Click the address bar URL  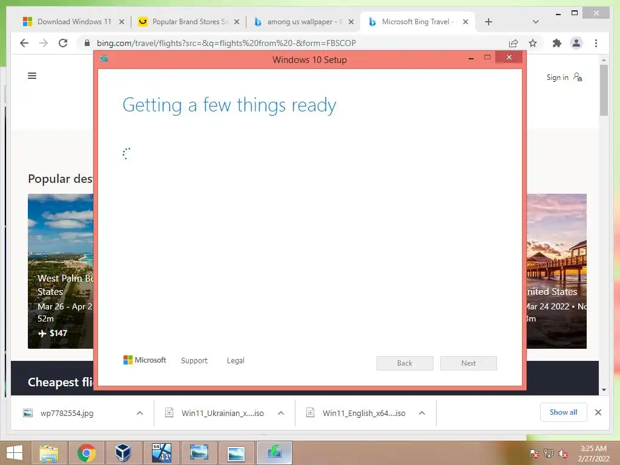point(226,43)
